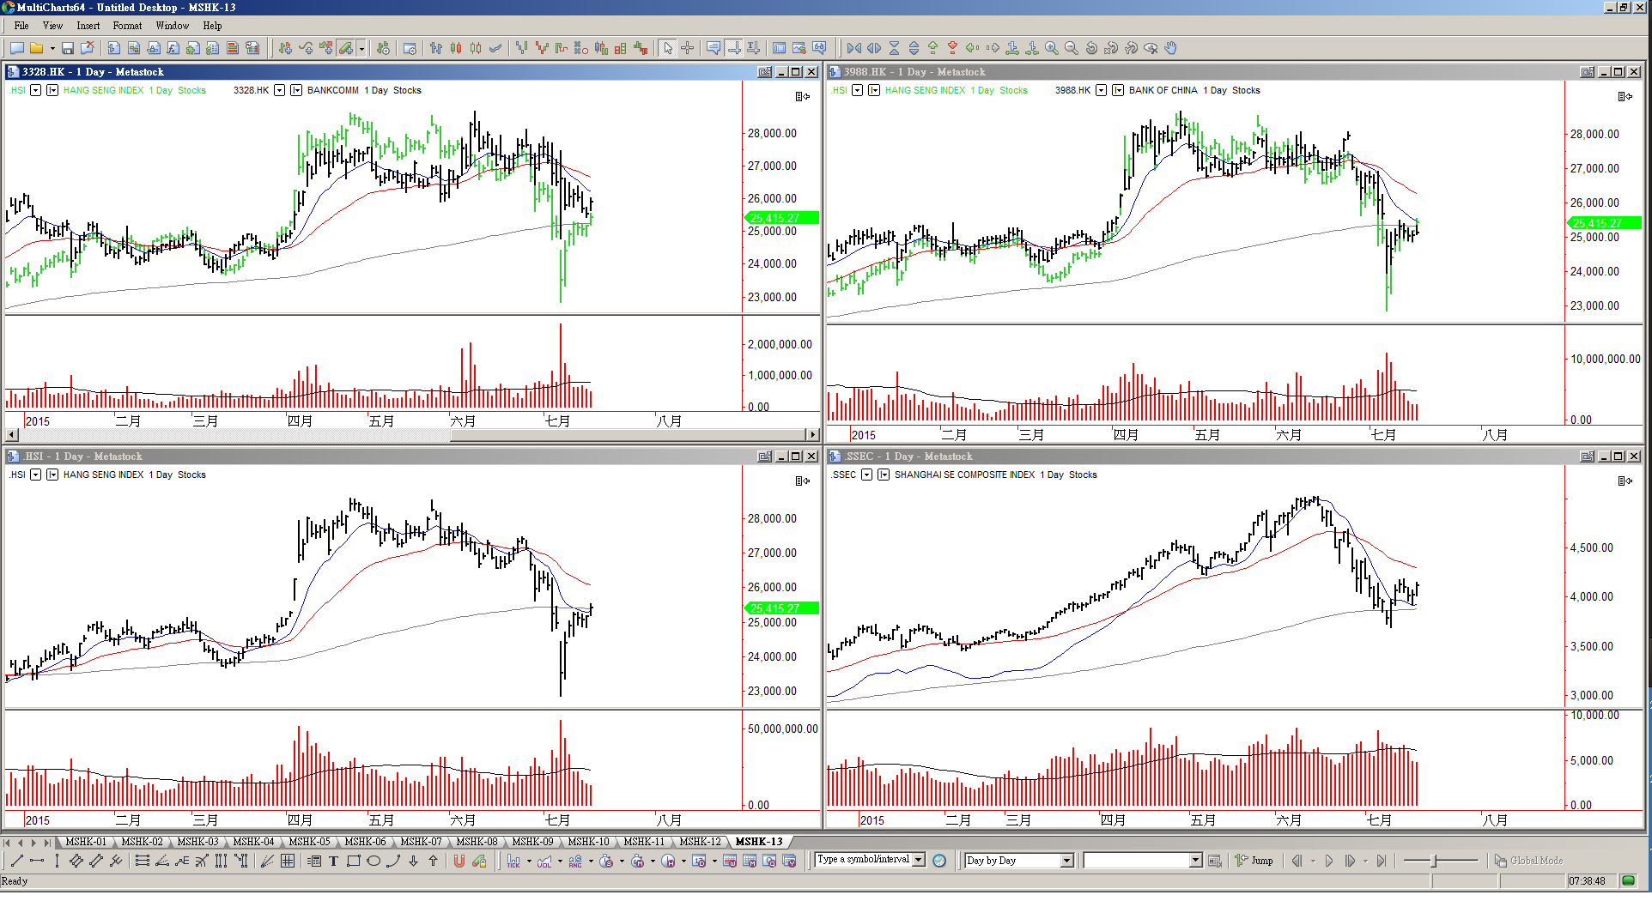The image size is (1652, 907).
Task: Pick the Rectangle drawing tool
Action: 353,861
